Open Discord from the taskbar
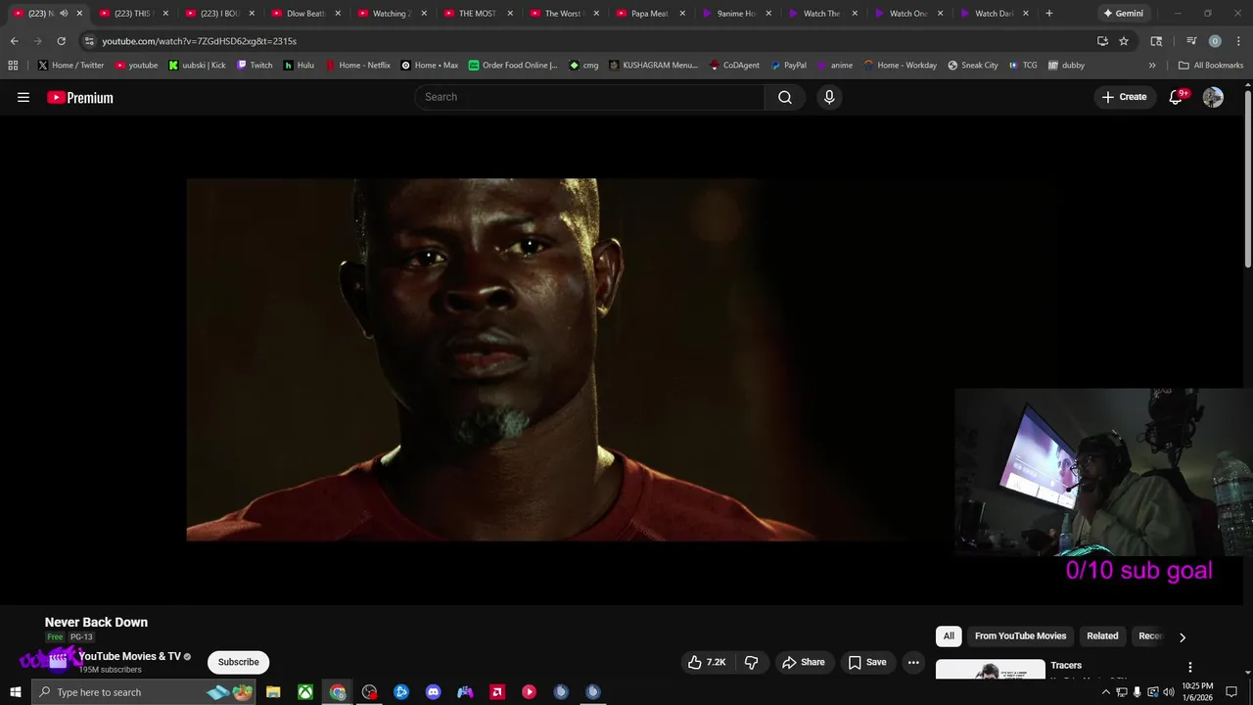The image size is (1253, 705). (x=434, y=692)
